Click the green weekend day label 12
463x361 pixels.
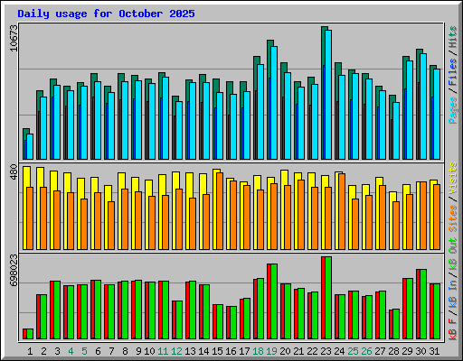(x=176, y=351)
